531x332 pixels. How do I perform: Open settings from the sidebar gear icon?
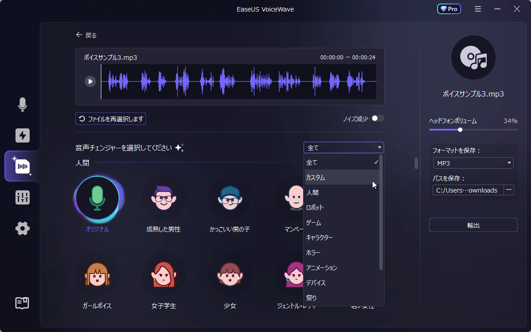22,229
